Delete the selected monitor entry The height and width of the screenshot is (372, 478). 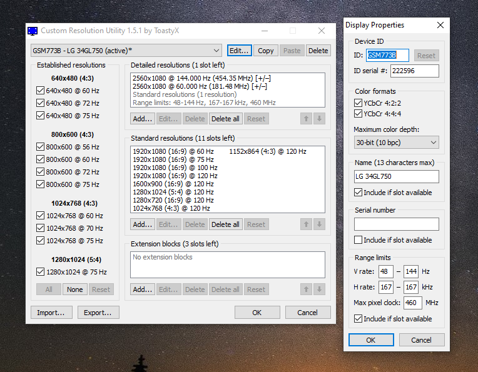(x=318, y=51)
